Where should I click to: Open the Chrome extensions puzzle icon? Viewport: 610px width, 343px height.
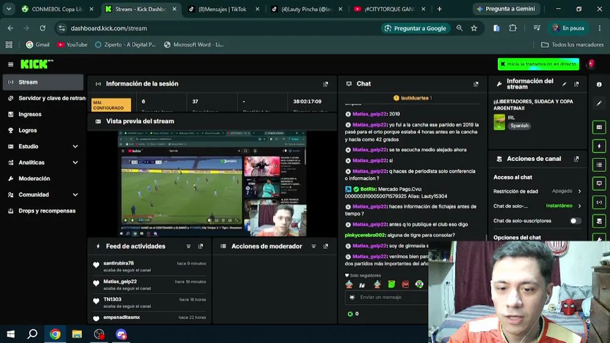coord(513,28)
